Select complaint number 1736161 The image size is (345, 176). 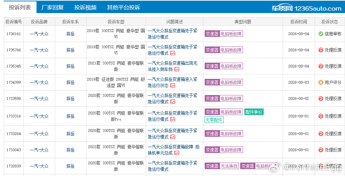(14, 34)
